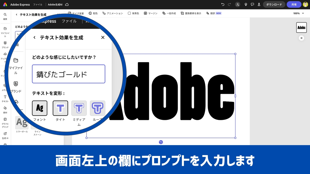Open the 100% zoom dropdown
This screenshot has width=310, height=174.
coord(298,13)
